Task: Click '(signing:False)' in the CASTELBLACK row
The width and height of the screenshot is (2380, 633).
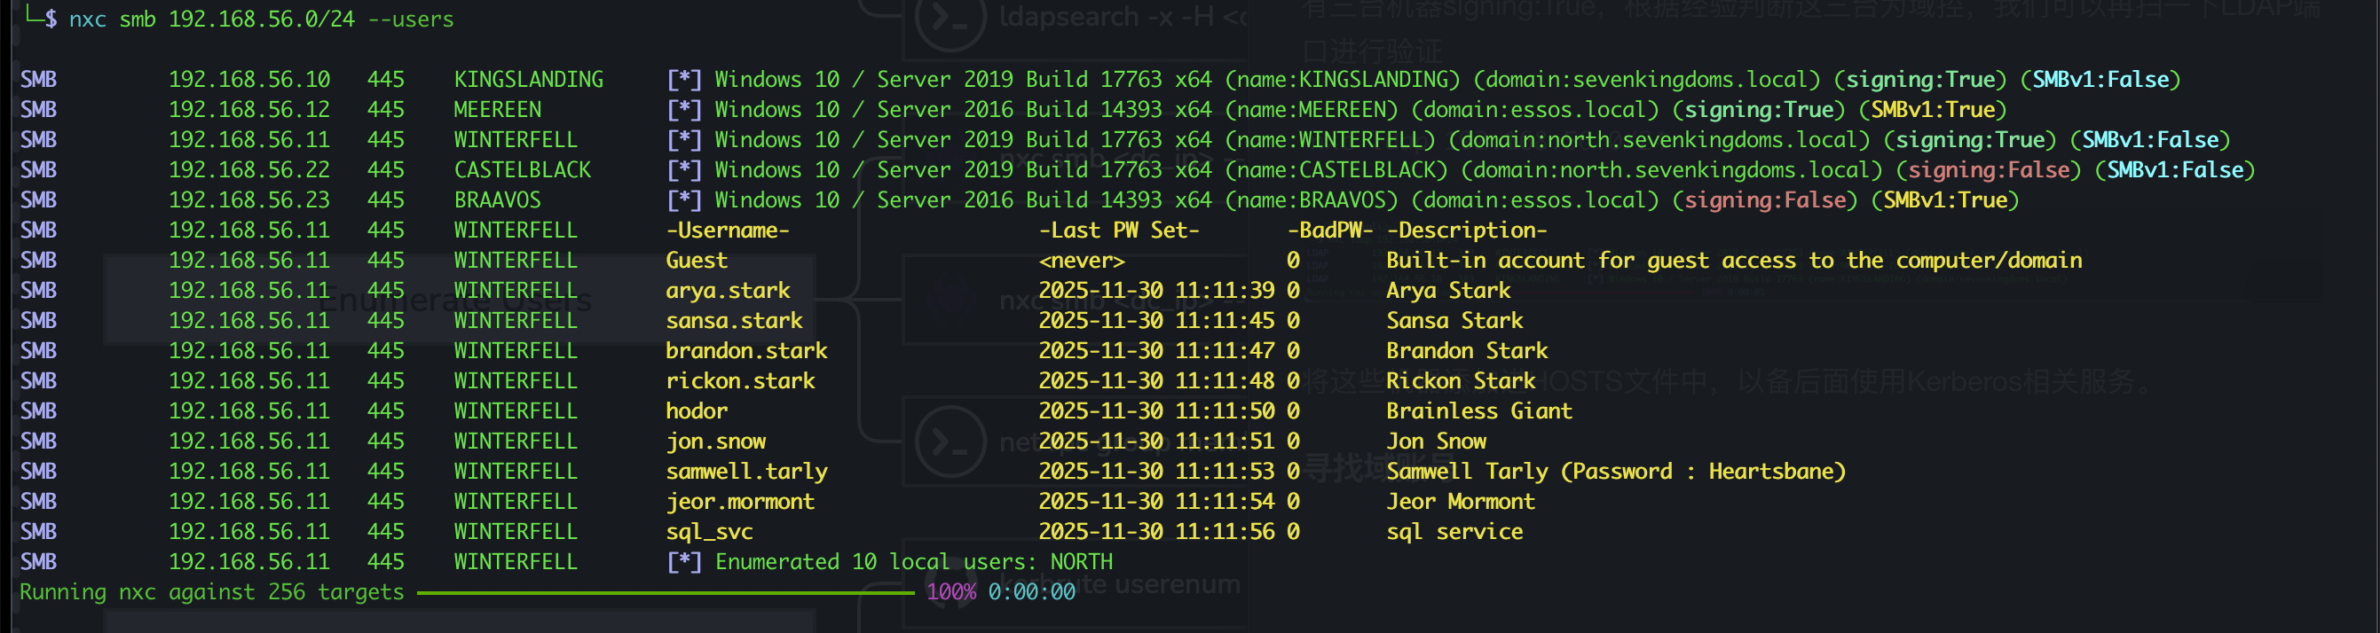Action: coord(1989,171)
